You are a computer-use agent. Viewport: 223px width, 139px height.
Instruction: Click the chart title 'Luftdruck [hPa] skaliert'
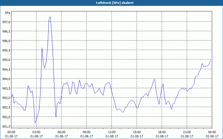(115, 3)
